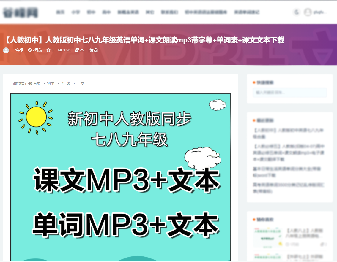Open 初中 in the breadcrumb trail

51,83
